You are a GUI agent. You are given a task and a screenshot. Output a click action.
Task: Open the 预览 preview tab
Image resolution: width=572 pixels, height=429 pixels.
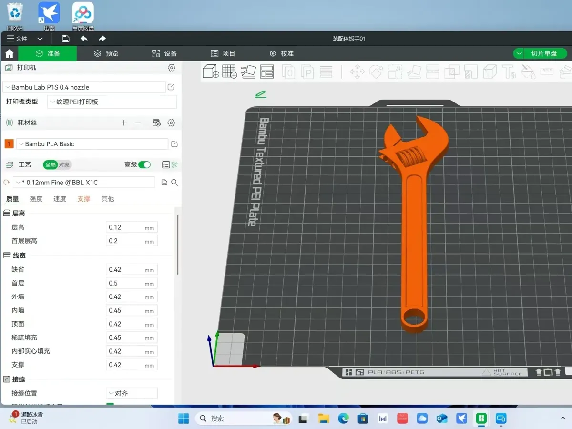coord(106,53)
